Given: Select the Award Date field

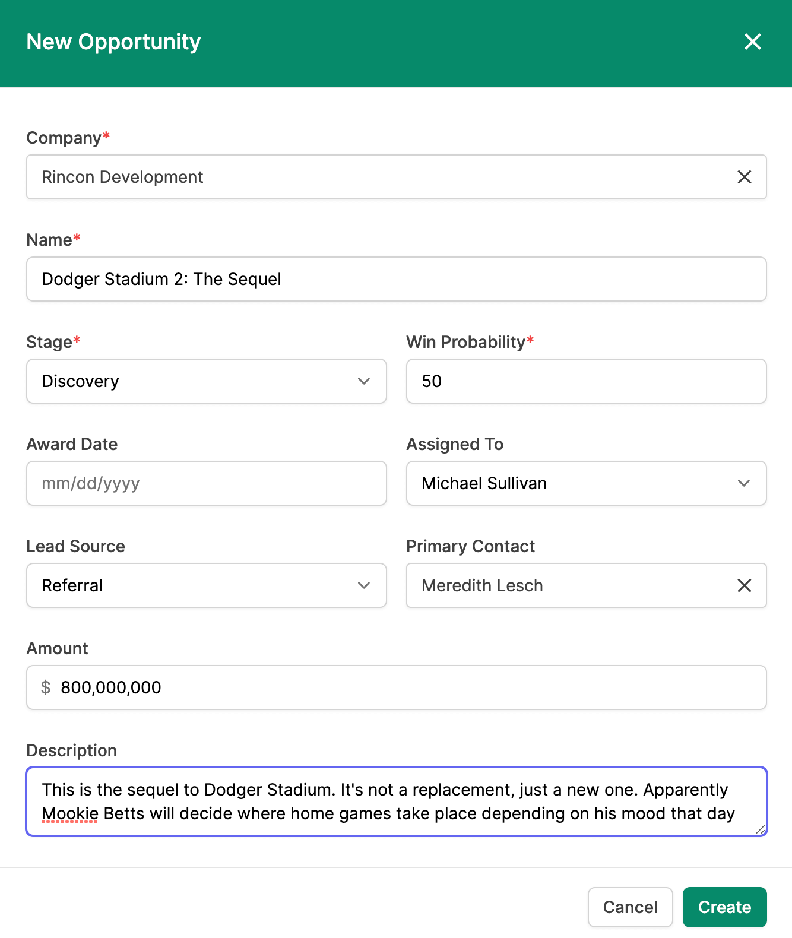Looking at the screenshot, I should 207,483.
